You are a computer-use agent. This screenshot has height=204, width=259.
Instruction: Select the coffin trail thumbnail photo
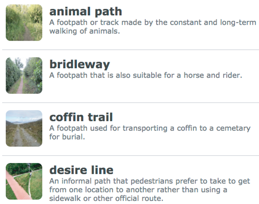(x=24, y=128)
